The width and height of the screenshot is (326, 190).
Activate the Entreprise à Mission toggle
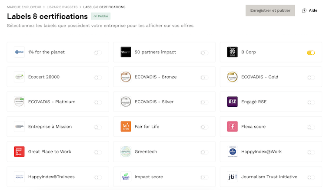98,127
